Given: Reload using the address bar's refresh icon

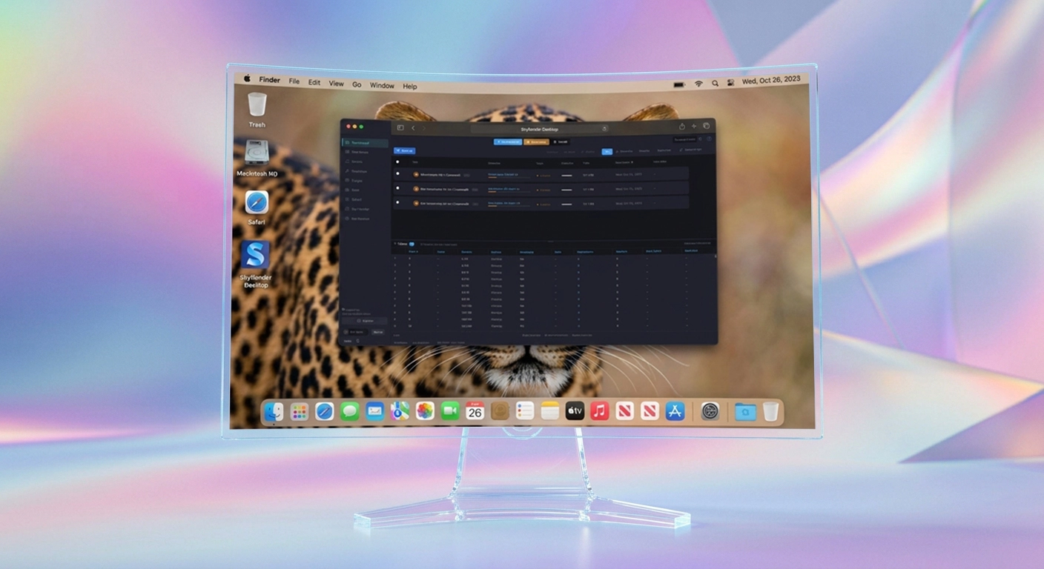Looking at the screenshot, I should tap(604, 129).
